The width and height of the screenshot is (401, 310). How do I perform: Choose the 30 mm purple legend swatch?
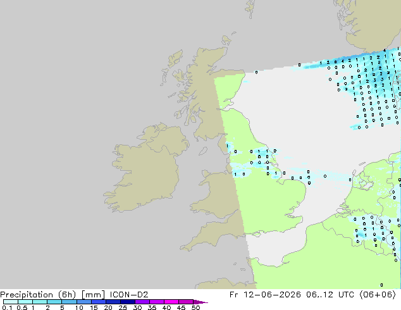(142, 302)
